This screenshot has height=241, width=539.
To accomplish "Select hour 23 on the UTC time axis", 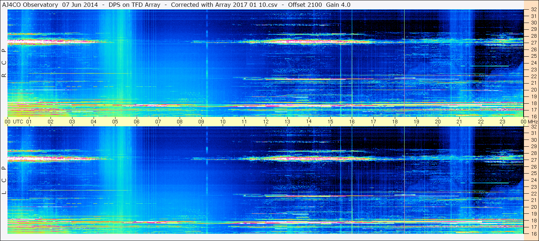I will coord(502,122).
